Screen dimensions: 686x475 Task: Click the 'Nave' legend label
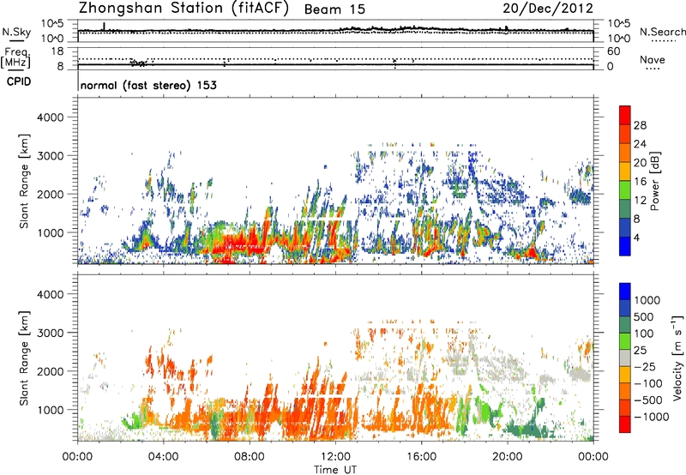coord(653,60)
